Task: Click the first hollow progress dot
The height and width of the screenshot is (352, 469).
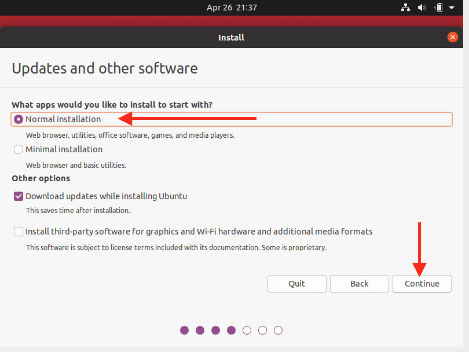Action: (x=247, y=331)
